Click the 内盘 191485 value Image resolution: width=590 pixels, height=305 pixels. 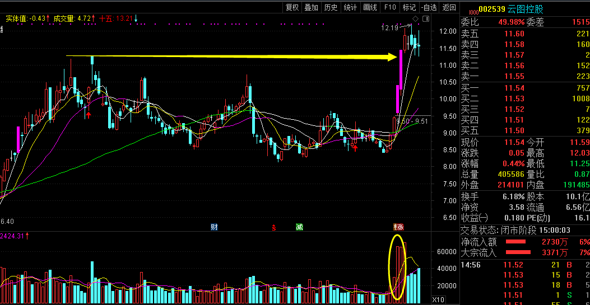(577, 185)
